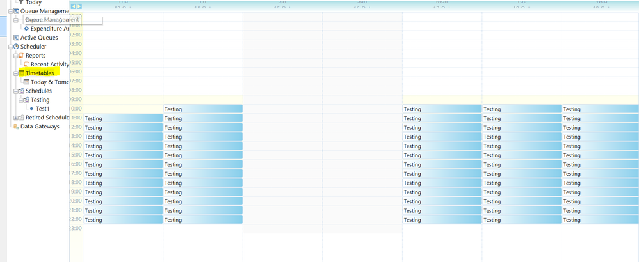639x262 pixels.
Task: Click the Timetables calendar icon
Action: click(x=21, y=73)
